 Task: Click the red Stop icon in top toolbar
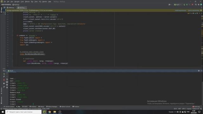[193, 4]
